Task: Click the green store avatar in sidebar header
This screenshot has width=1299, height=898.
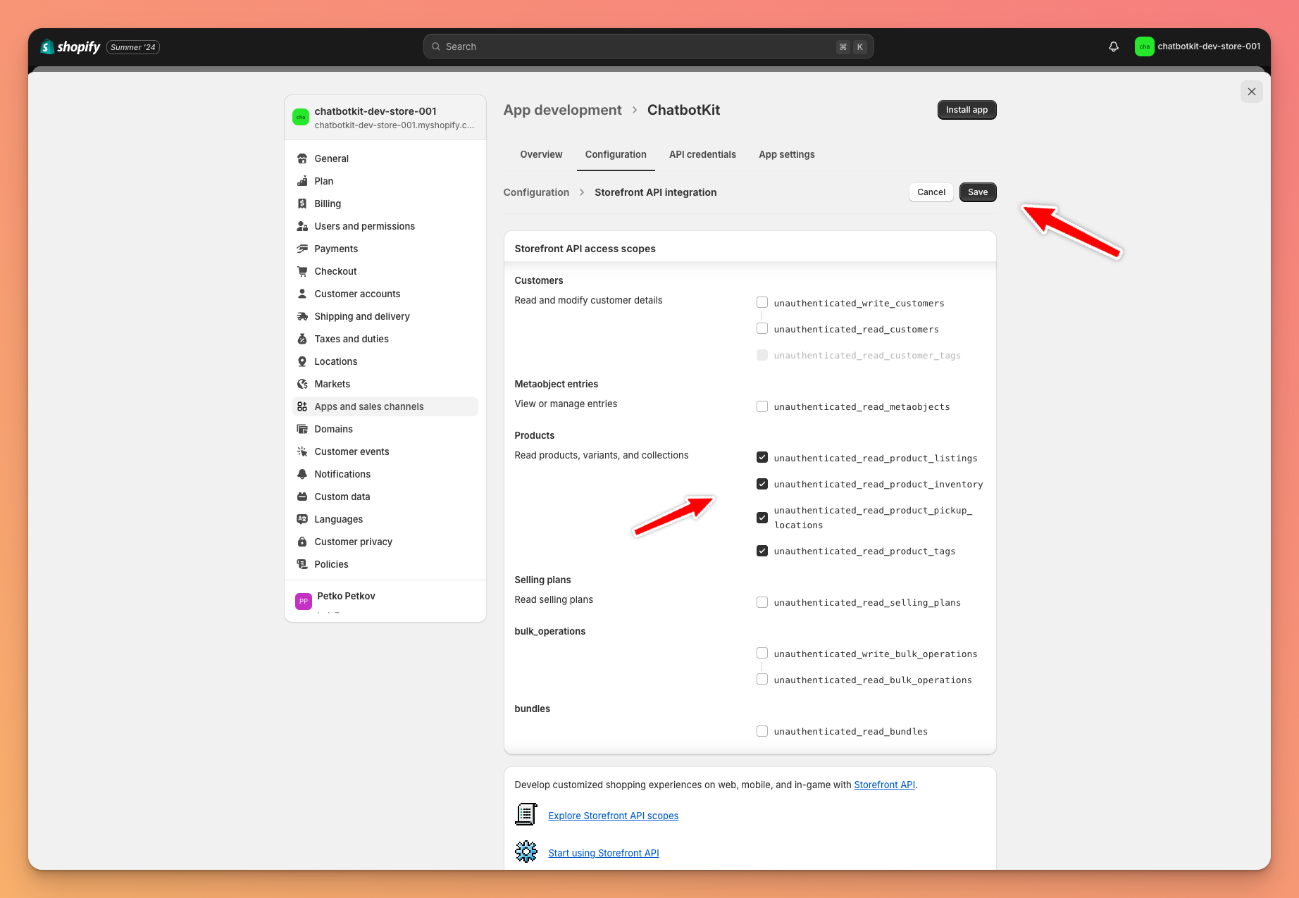Action: [x=301, y=117]
